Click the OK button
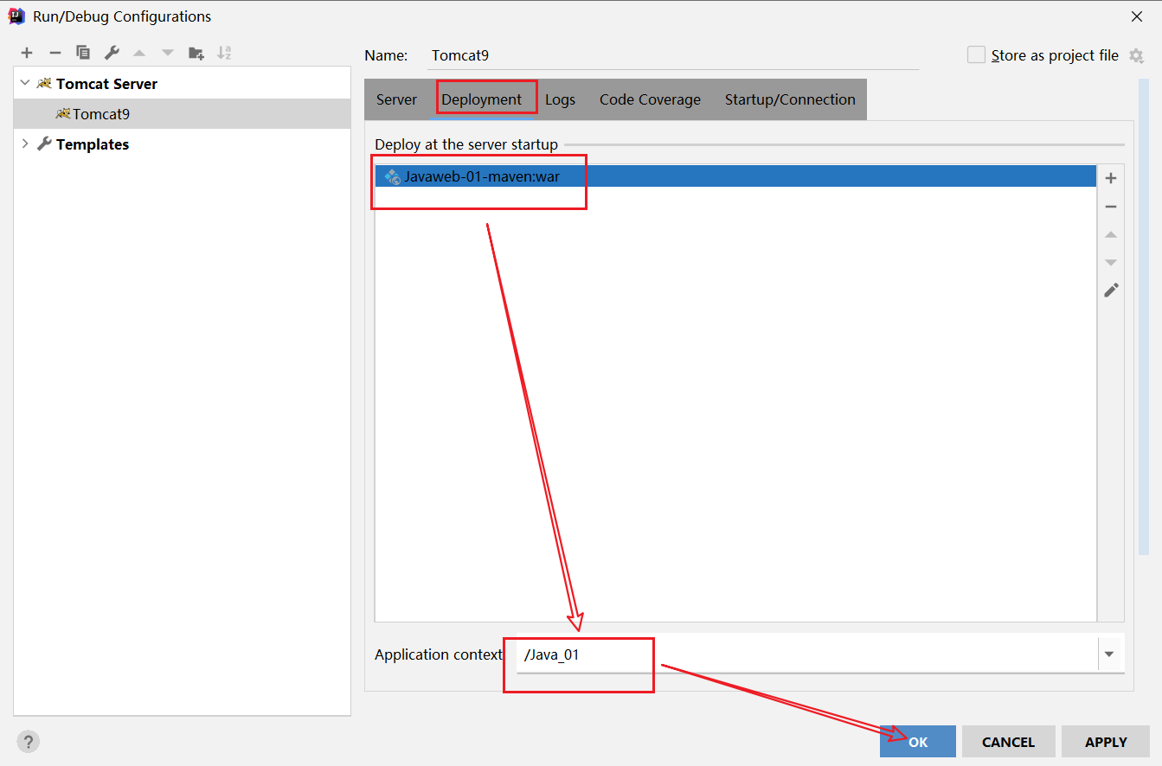The height and width of the screenshot is (766, 1162). [918, 742]
